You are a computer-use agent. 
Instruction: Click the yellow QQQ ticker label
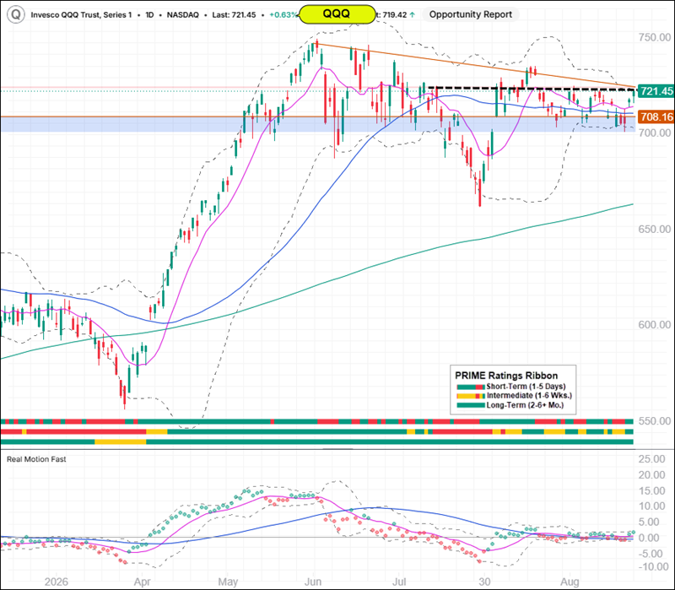click(337, 14)
